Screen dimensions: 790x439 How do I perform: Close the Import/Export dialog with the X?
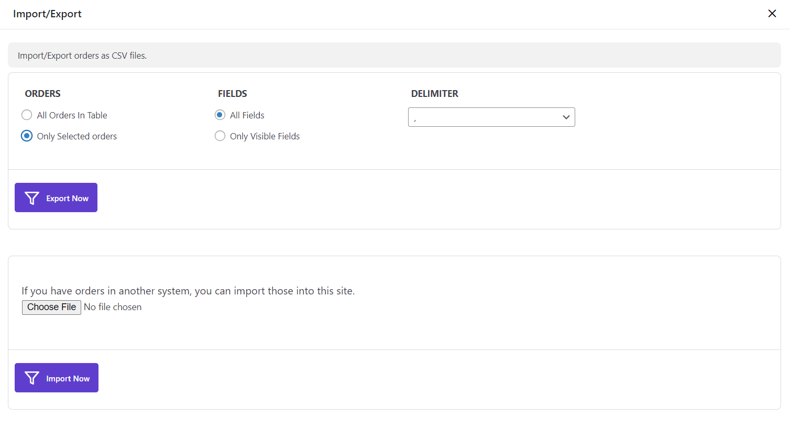point(772,14)
